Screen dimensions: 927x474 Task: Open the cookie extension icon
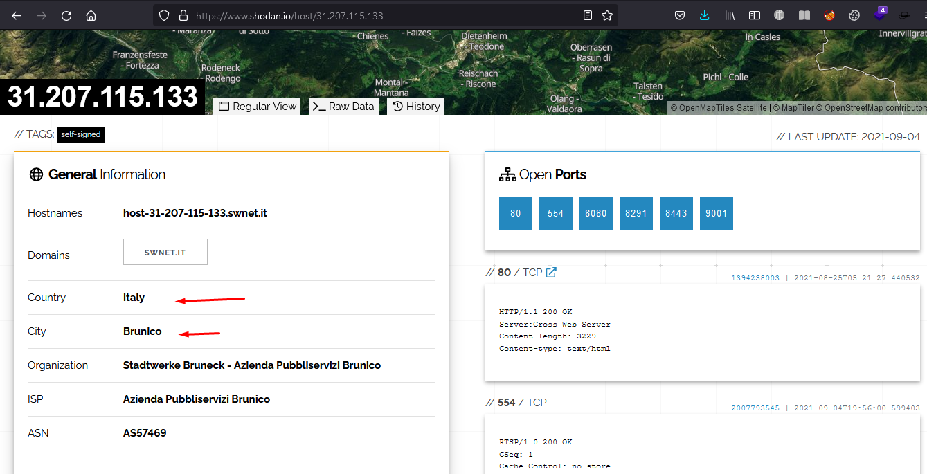point(854,15)
